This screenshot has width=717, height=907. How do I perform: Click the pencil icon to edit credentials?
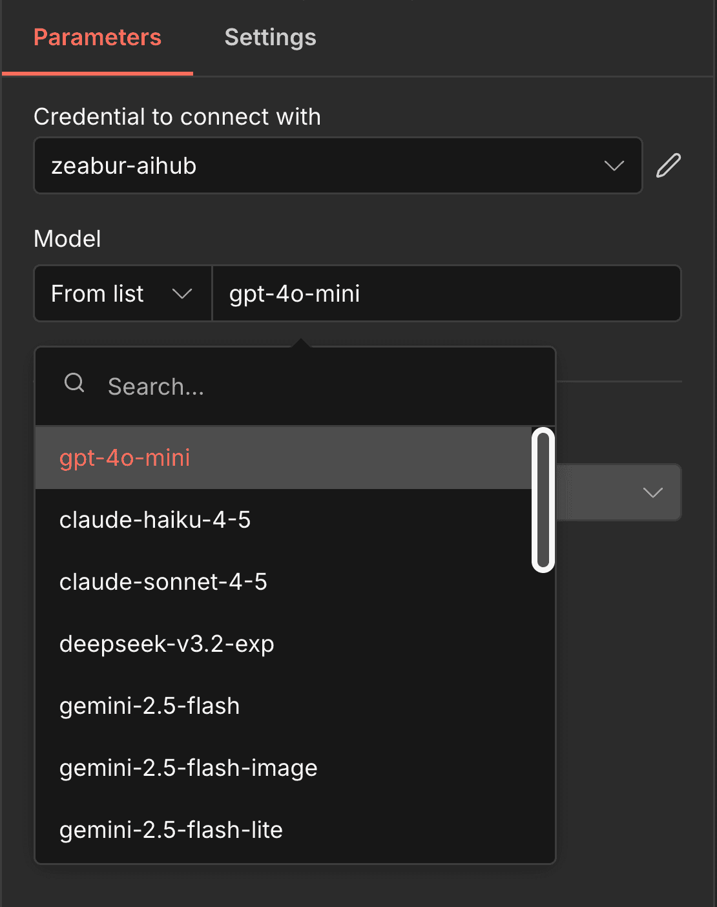coord(669,165)
